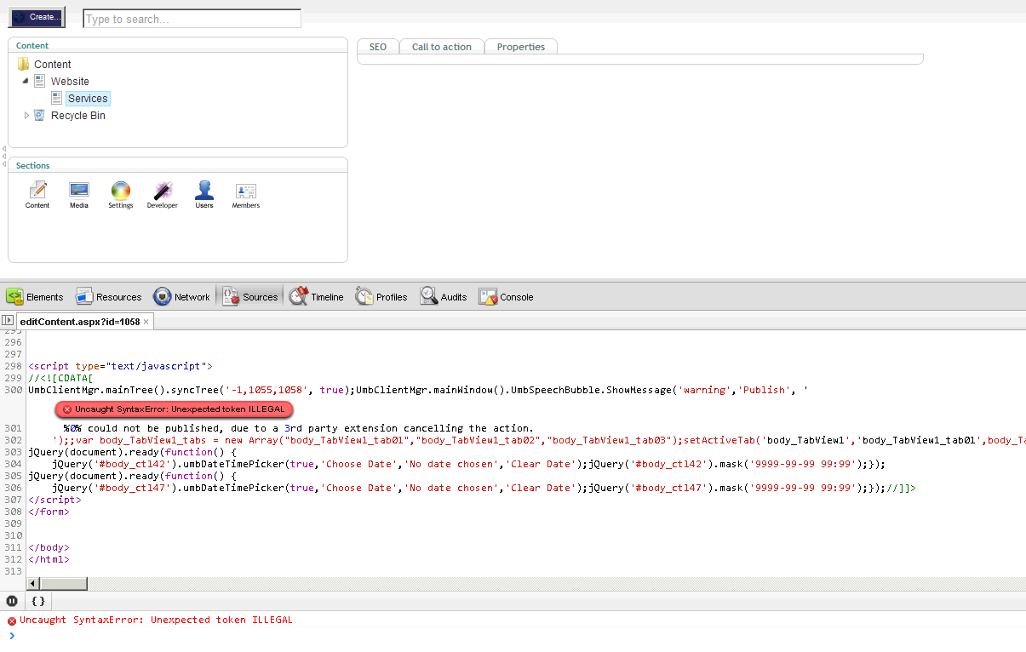Click the left panel collapse handle
Image resolution: width=1026 pixels, height=652 pixels.
coord(3,156)
